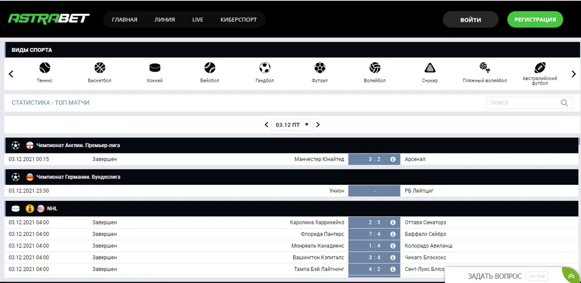
Task: Select the Волейбол sport icon
Action: [375, 68]
